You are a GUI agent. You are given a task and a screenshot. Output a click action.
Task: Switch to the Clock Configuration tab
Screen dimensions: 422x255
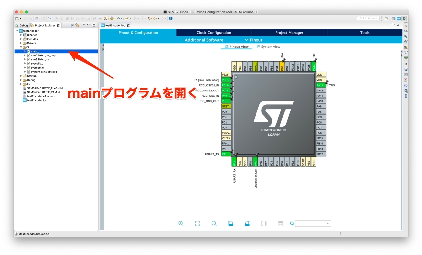tap(214, 32)
